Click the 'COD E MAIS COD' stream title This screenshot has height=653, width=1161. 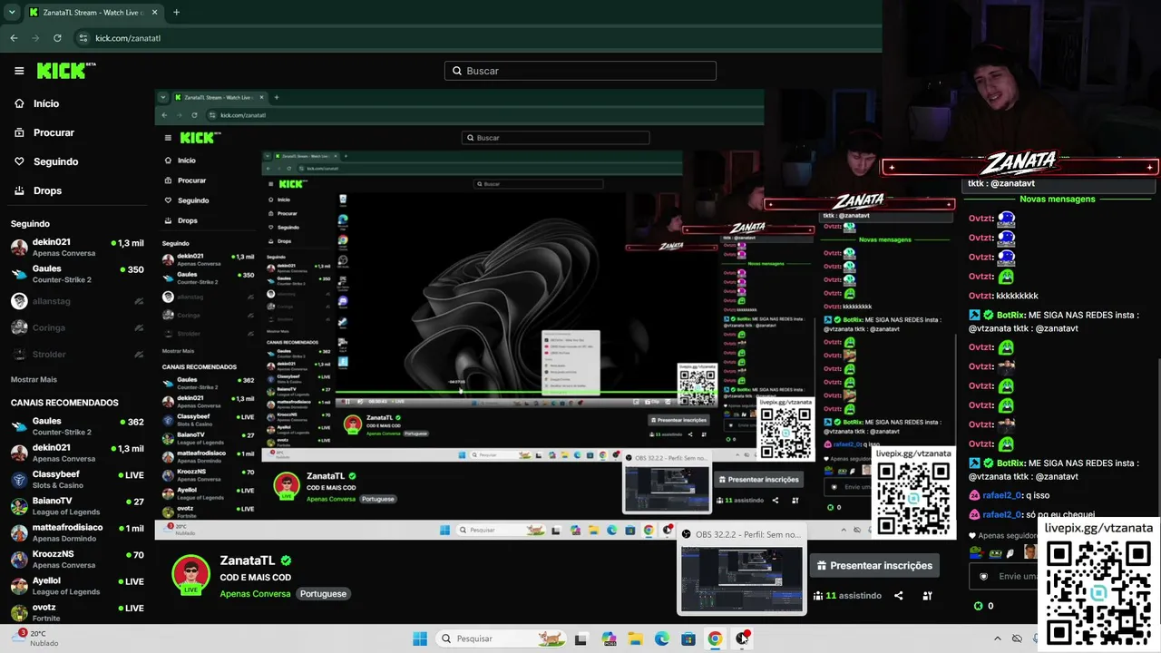255,578
